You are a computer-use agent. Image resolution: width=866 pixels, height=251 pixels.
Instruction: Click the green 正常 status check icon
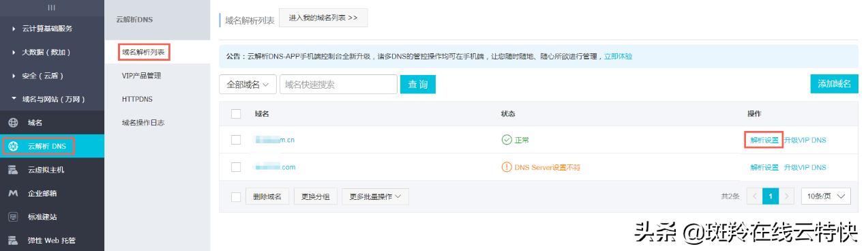tap(507, 140)
